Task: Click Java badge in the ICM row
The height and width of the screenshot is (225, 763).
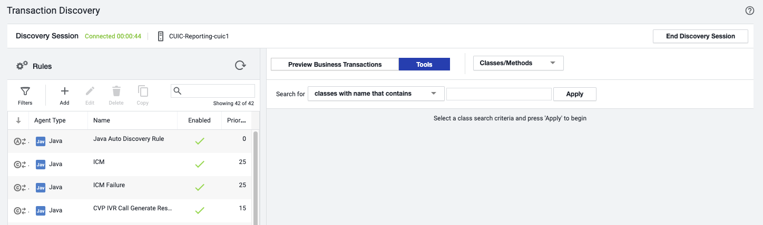Action: coord(41,164)
